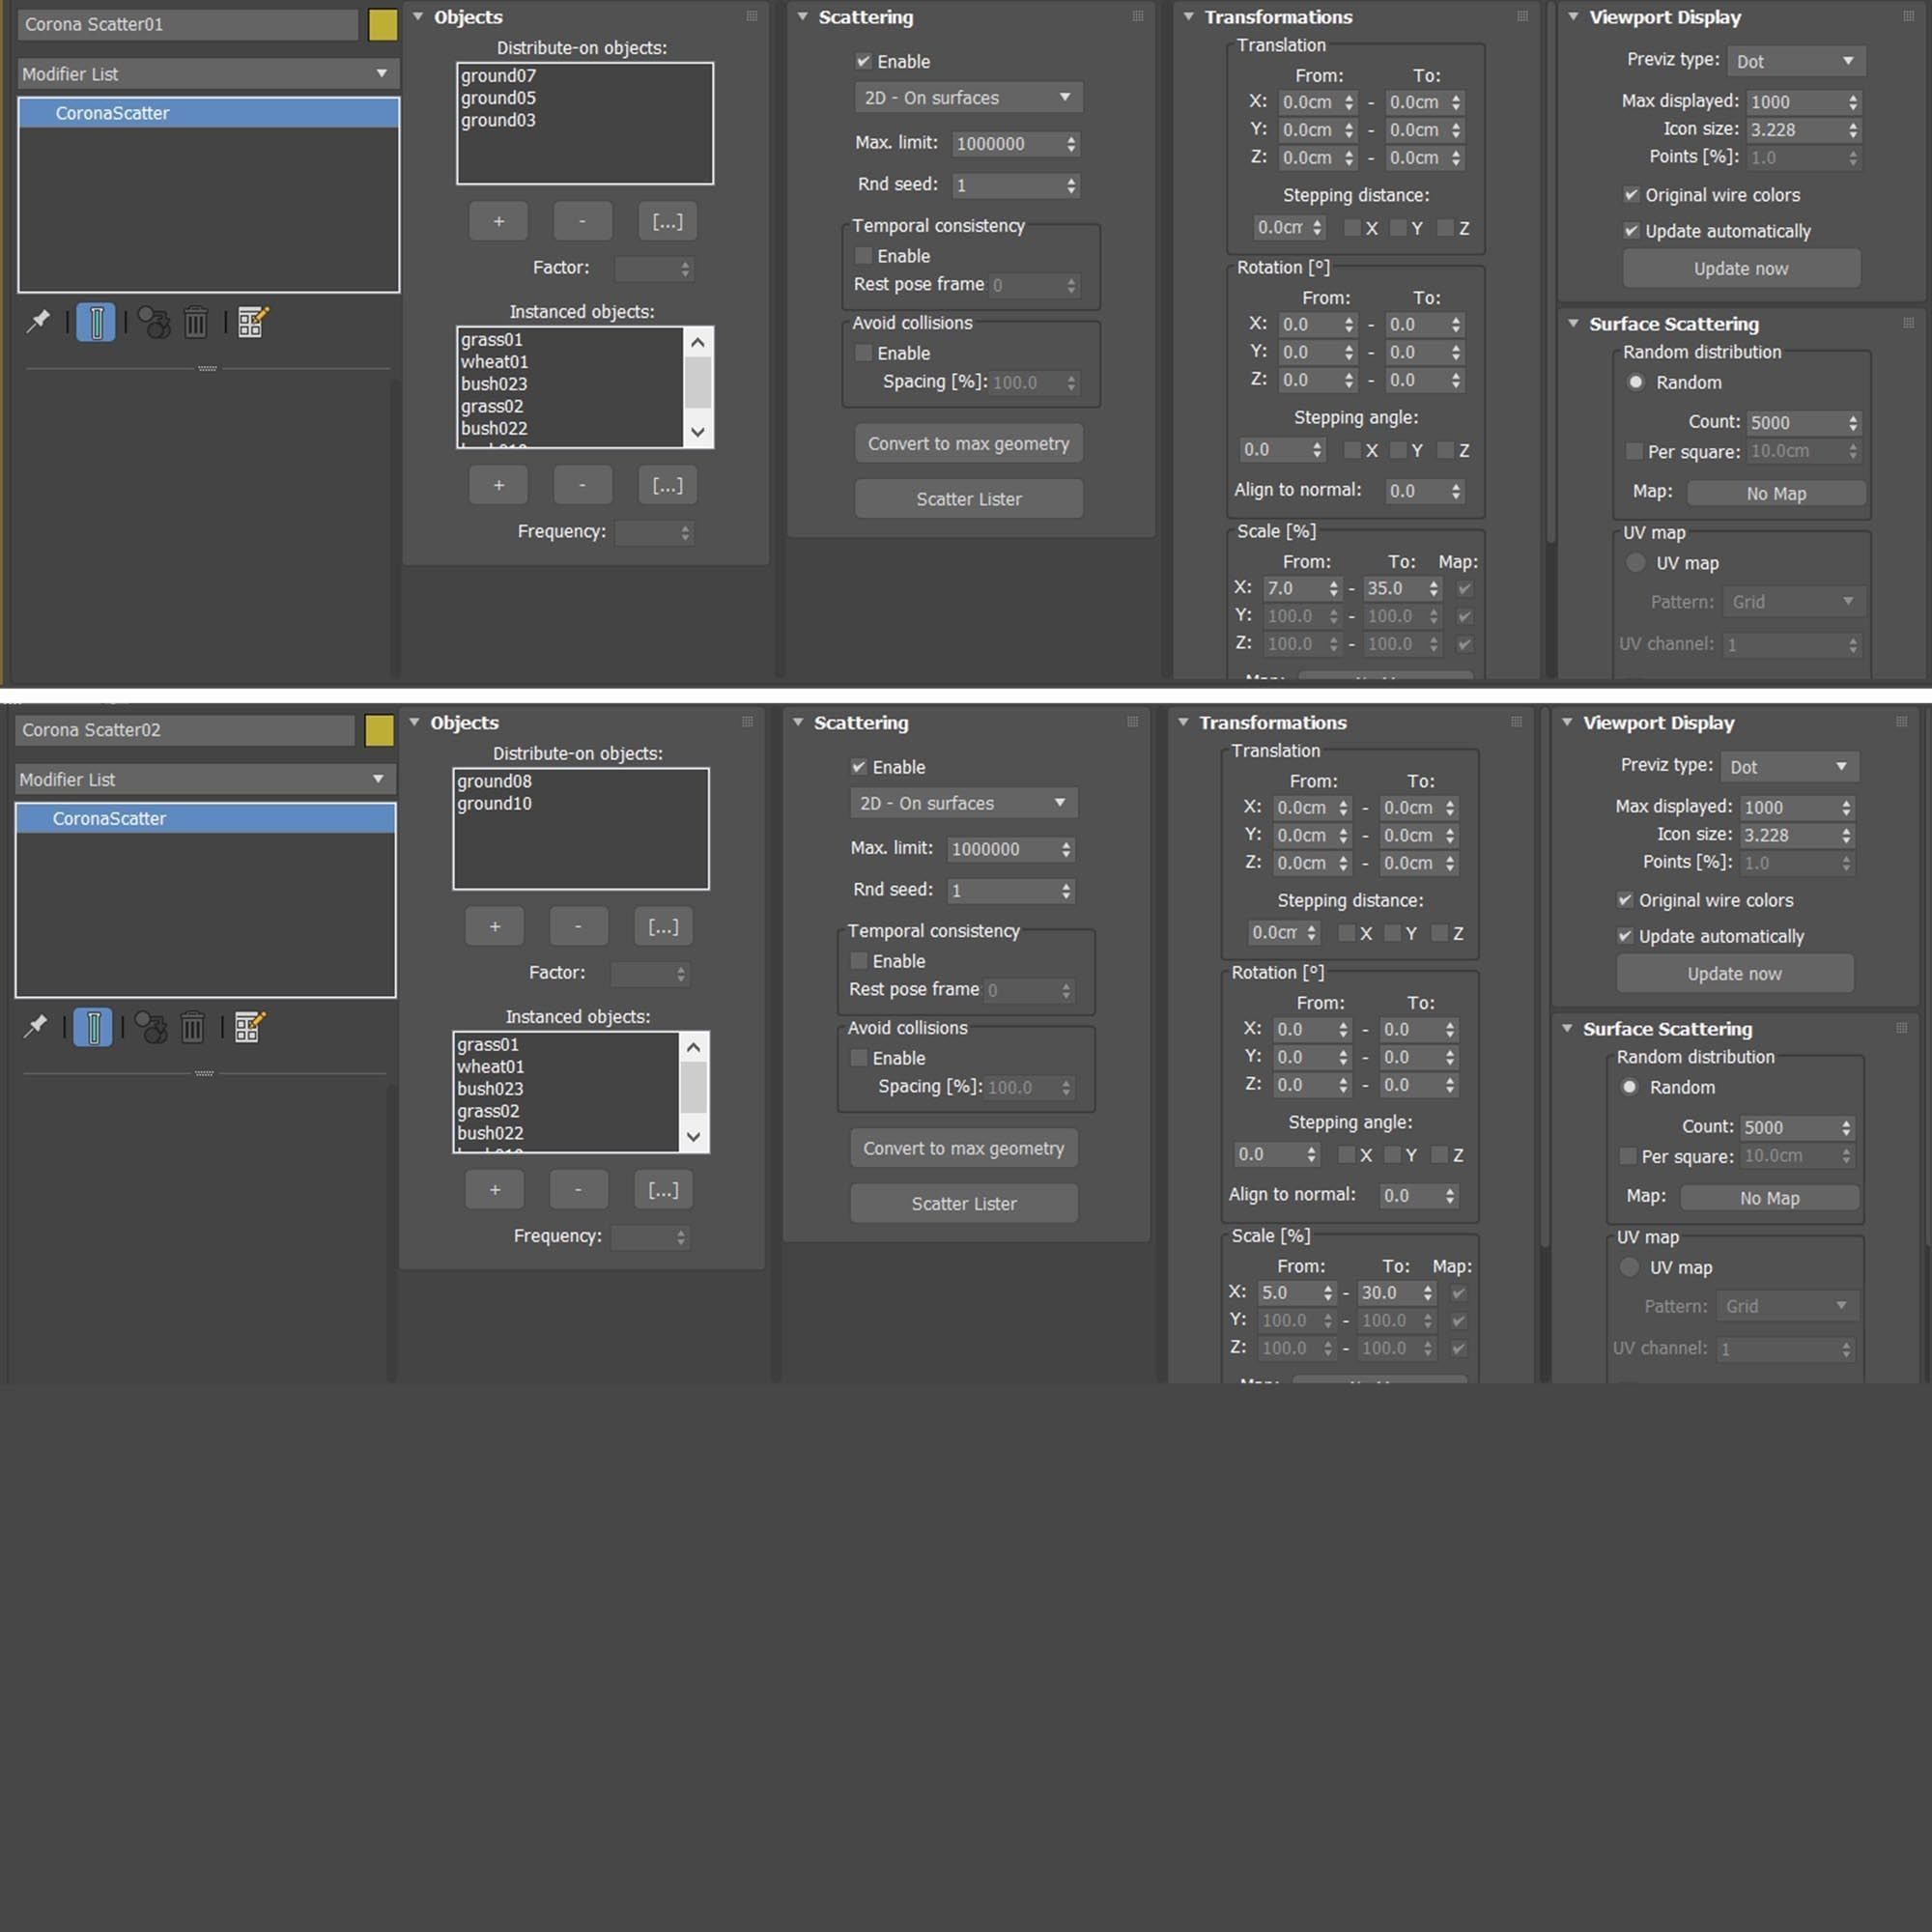Screen dimensions: 1932x1932
Task: Select UV map radio button in Scatter01 panel
Action: point(1636,563)
